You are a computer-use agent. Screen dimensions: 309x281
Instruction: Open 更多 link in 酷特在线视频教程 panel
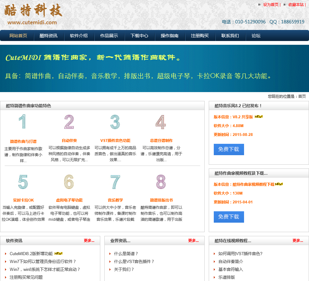tap(298, 240)
